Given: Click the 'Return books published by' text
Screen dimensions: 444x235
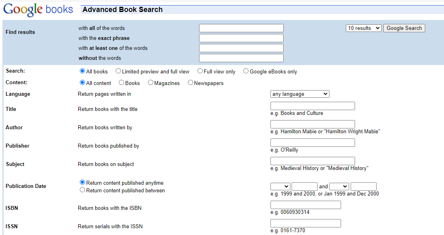Looking at the screenshot, I should (x=109, y=146).
